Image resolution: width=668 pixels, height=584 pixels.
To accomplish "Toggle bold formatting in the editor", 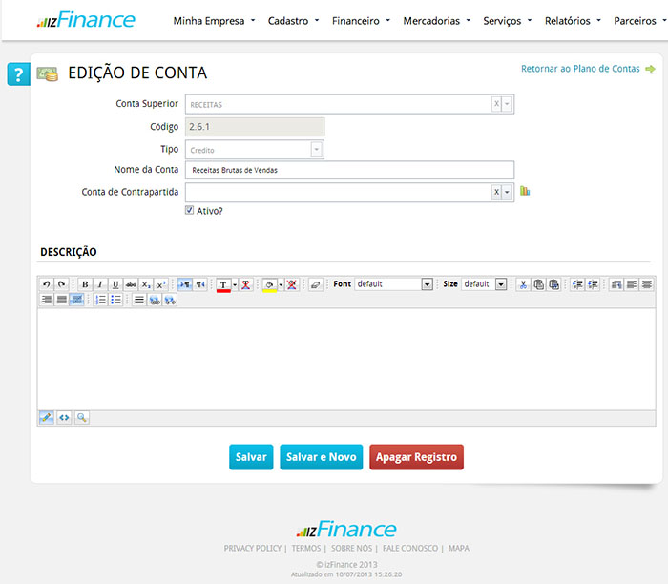I will pyautogui.click(x=85, y=284).
